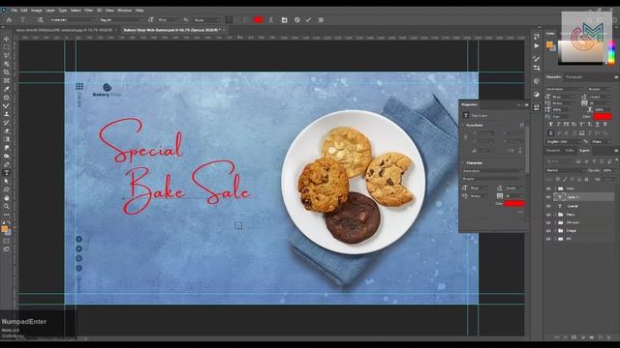620x348 pixels.
Task: Open the Adjustments panel icon in dock
Action: (537, 95)
